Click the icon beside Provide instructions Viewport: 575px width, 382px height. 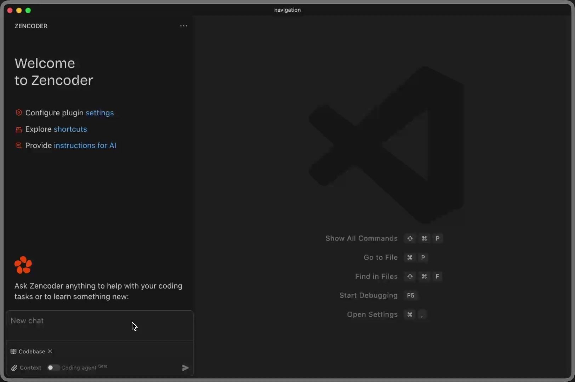(19, 145)
